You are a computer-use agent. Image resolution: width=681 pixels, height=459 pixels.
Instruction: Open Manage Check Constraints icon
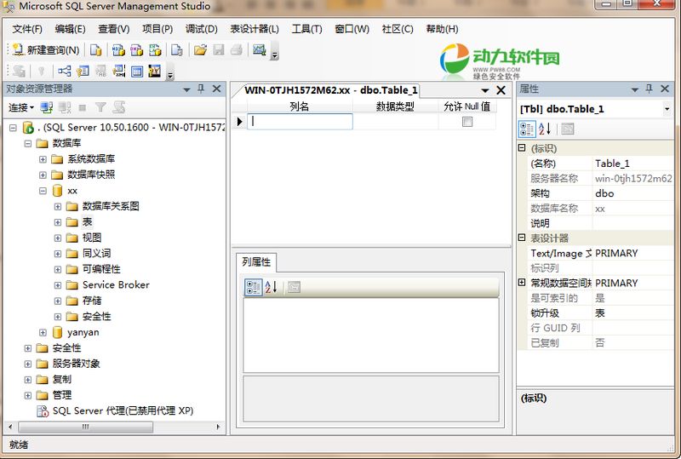pos(137,71)
